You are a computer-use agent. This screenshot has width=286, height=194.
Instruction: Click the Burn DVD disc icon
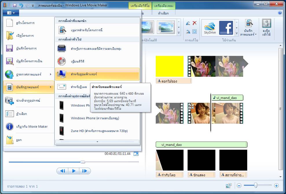62,61
